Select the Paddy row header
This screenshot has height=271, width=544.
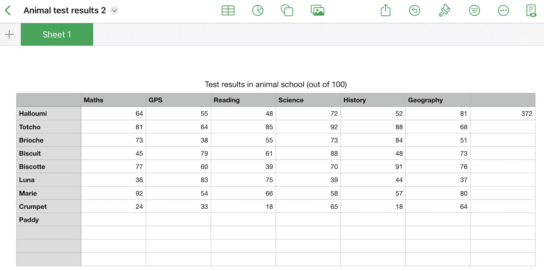[x=49, y=220]
